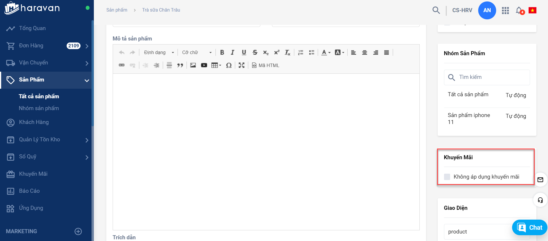Open the 'Định dạng' format dropdown
The width and height of the screenshot is (548, 241).
(159, 52)
